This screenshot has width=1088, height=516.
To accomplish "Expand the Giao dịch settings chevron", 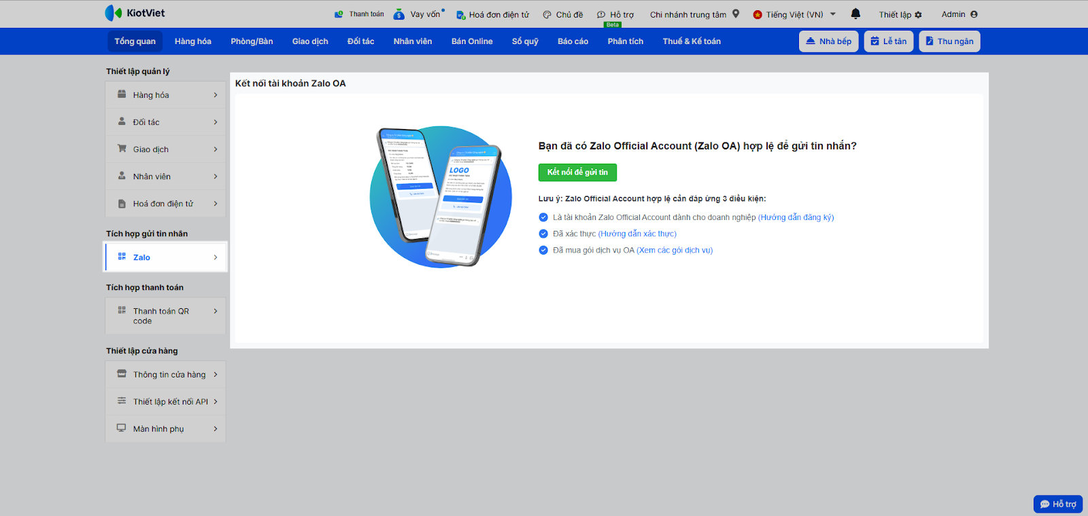I will pyautogui.click(x=216, y=149).
